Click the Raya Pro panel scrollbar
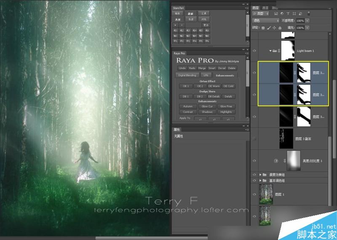Viewport: 337px width, 240px height. pyautogui.click(x=247, y=74)
